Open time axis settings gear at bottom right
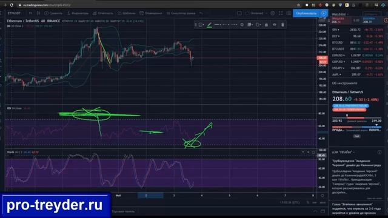 [x=323, y=196]
